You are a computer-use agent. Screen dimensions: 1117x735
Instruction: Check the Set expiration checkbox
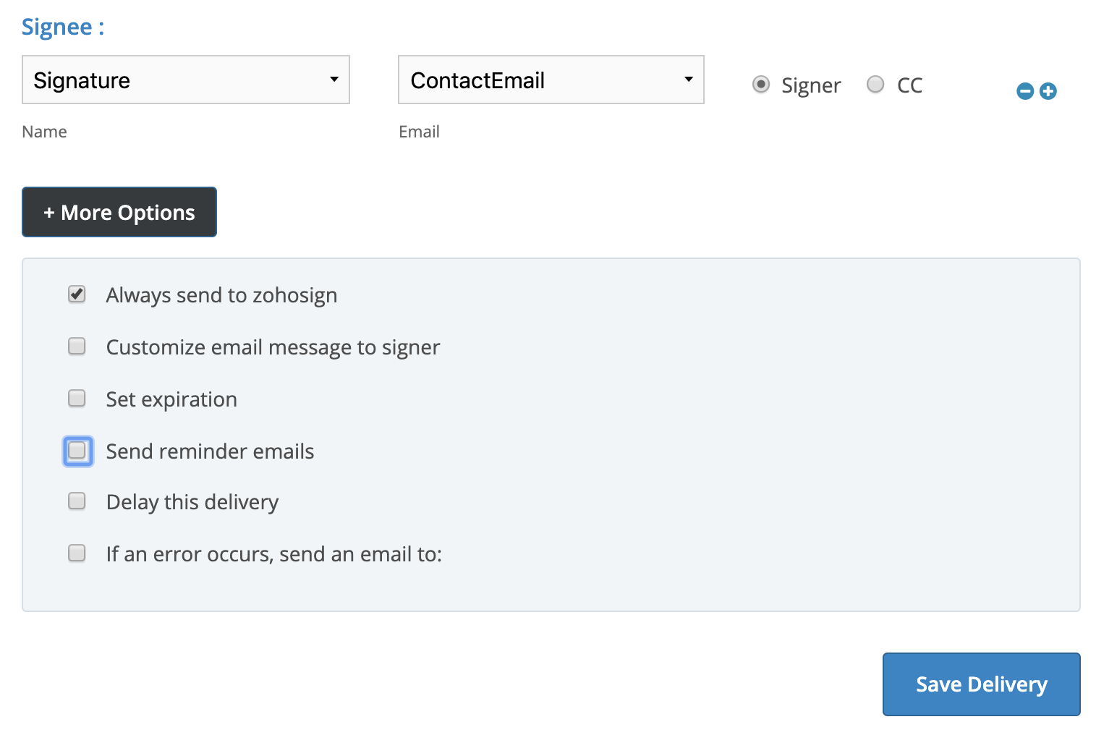(77, 399)
